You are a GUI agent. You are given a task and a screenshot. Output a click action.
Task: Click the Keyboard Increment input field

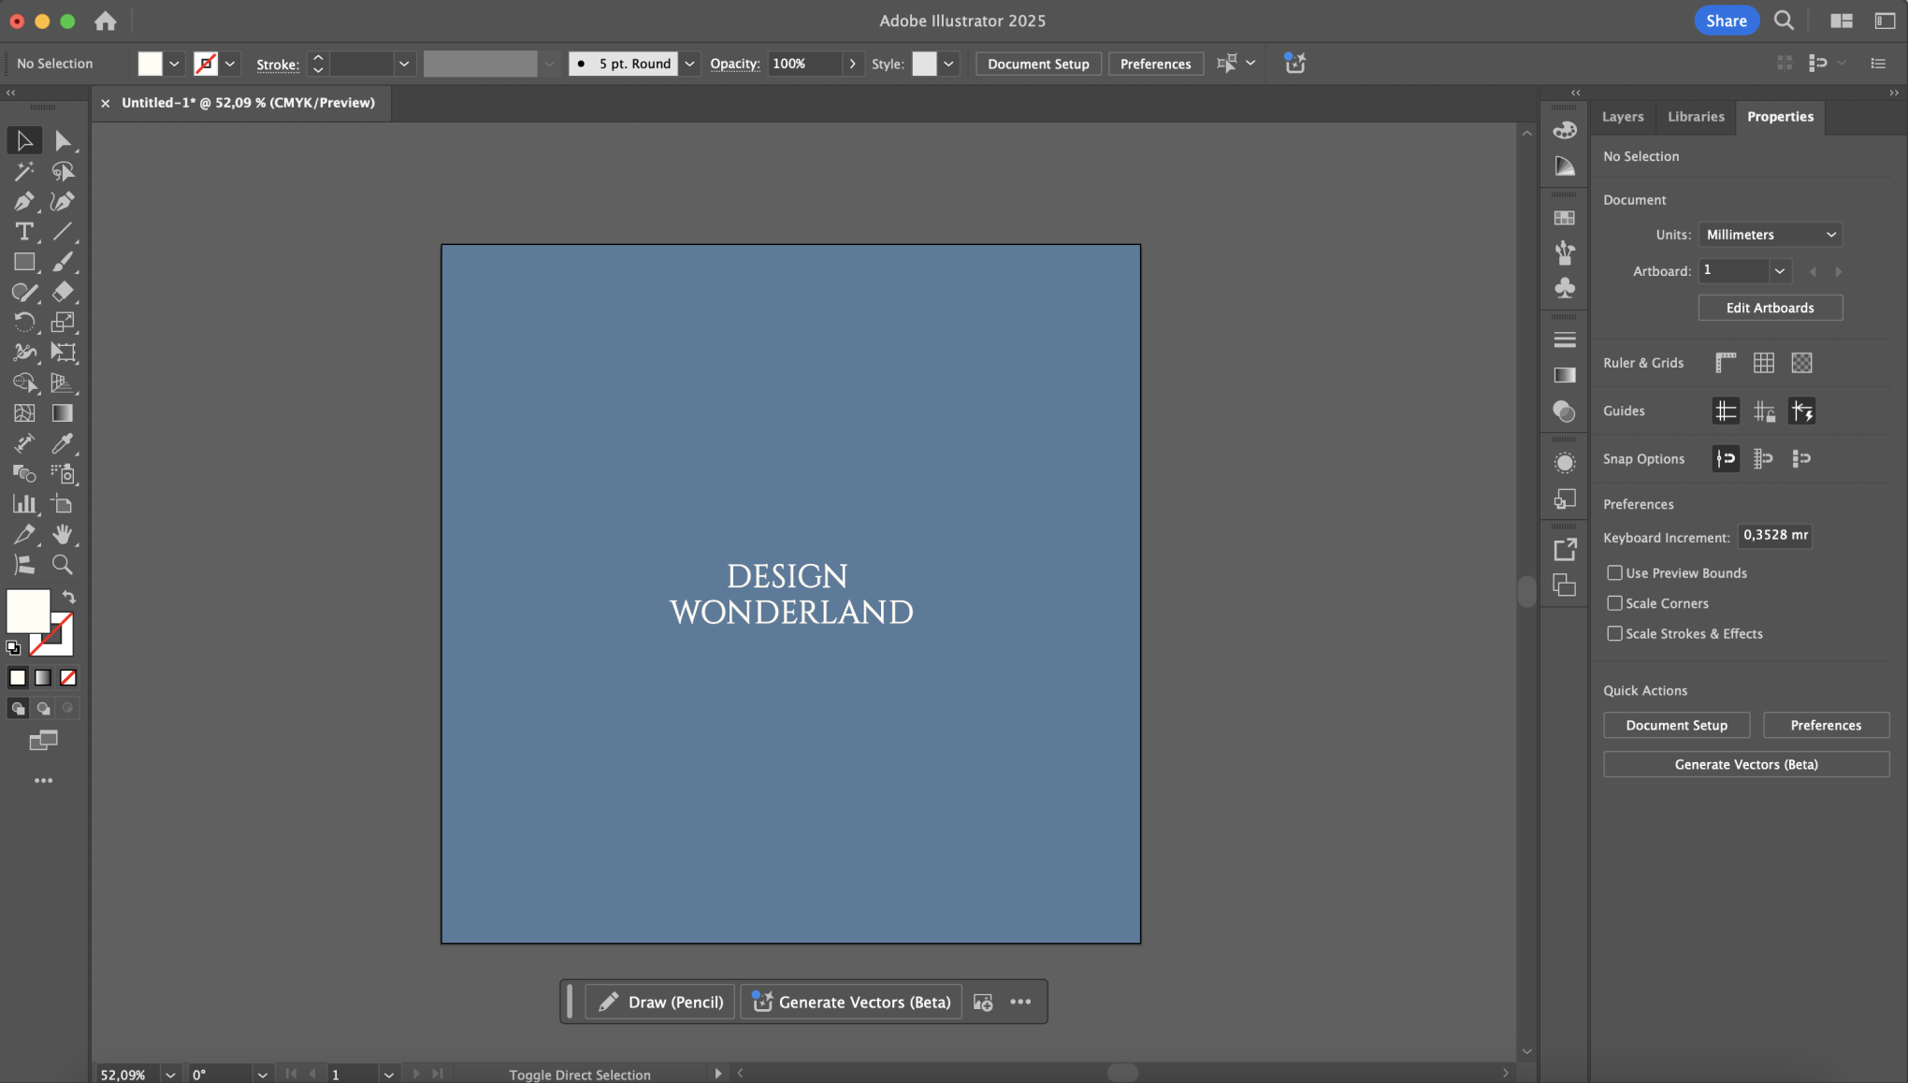tap(1774, 536)
